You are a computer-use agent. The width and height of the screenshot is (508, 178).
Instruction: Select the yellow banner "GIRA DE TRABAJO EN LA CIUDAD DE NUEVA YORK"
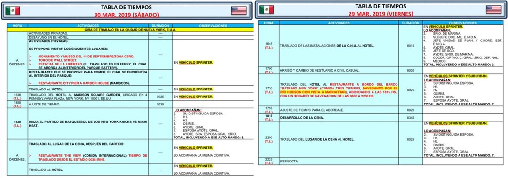coord(130,30)
